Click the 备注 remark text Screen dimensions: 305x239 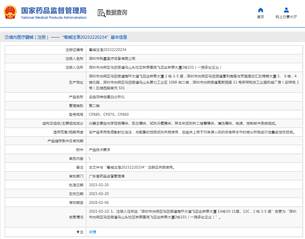tap(132, 167)
